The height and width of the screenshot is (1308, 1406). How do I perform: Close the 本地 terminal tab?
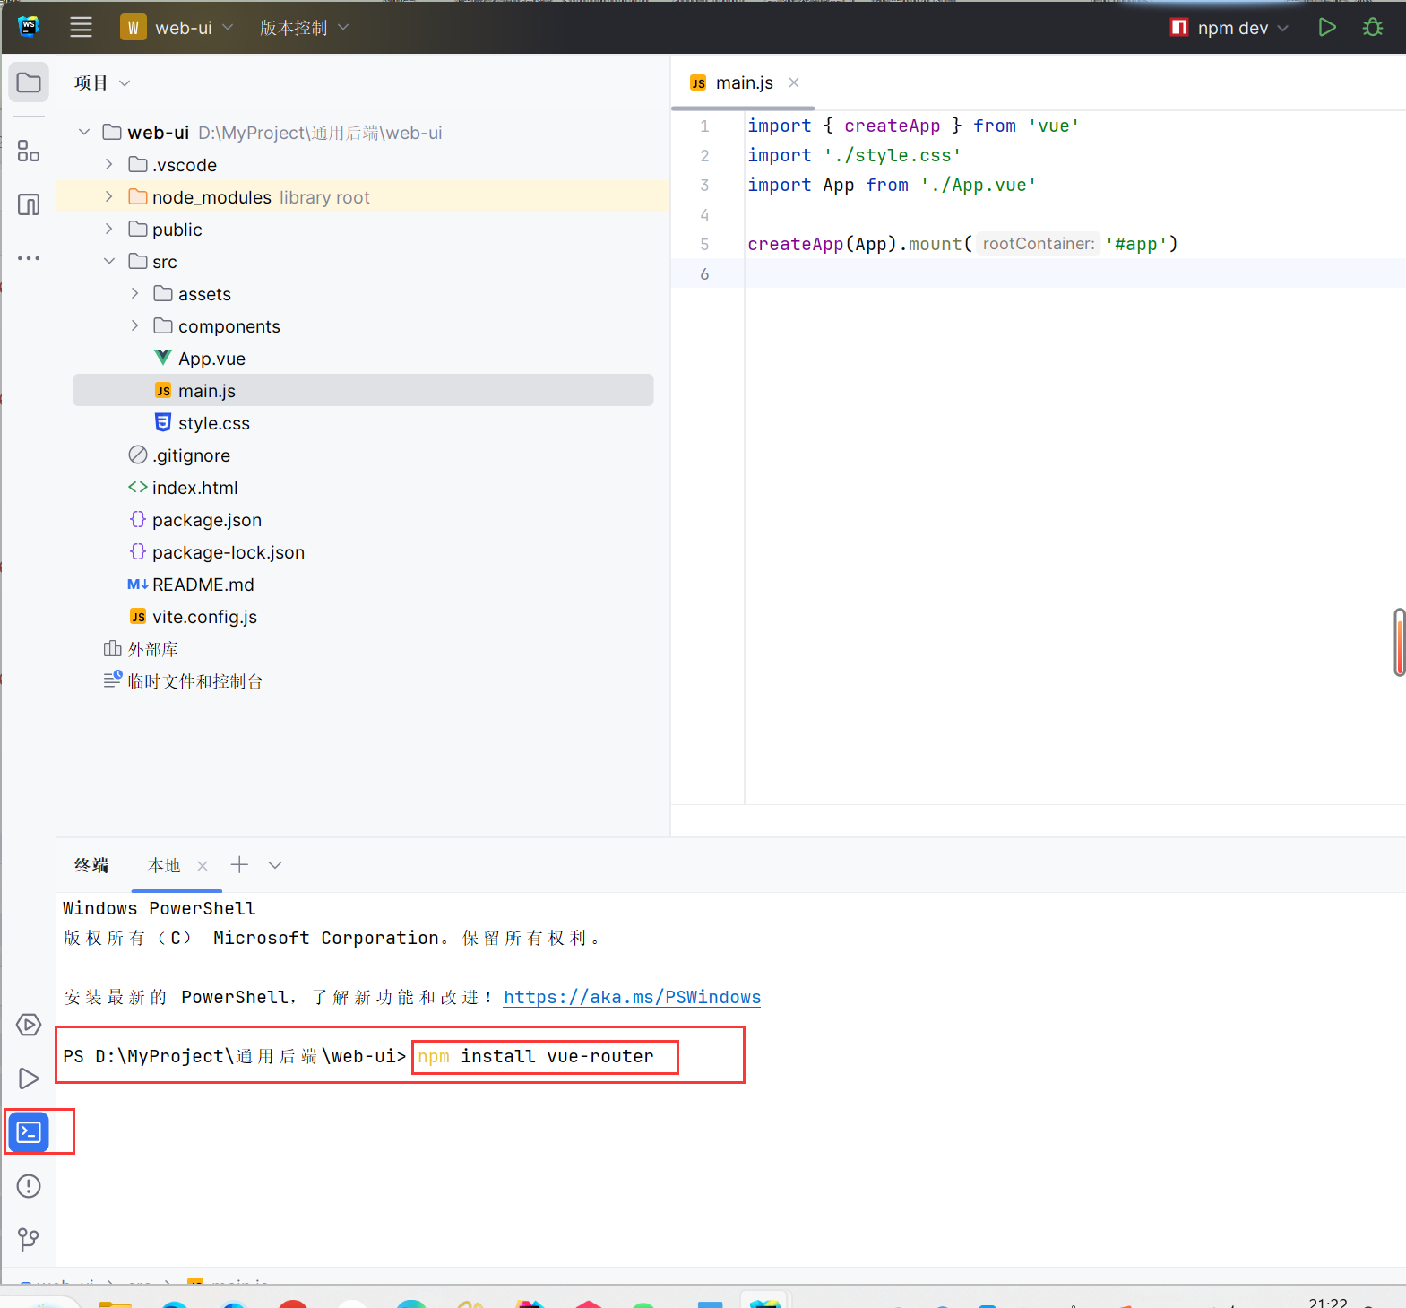(203, 865)
